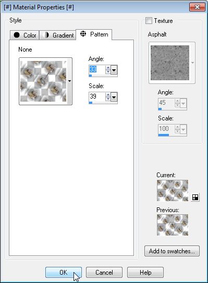Click the dotted Pattern tab icon
This screenshot has height=283, width=208.
pos(83,33)
